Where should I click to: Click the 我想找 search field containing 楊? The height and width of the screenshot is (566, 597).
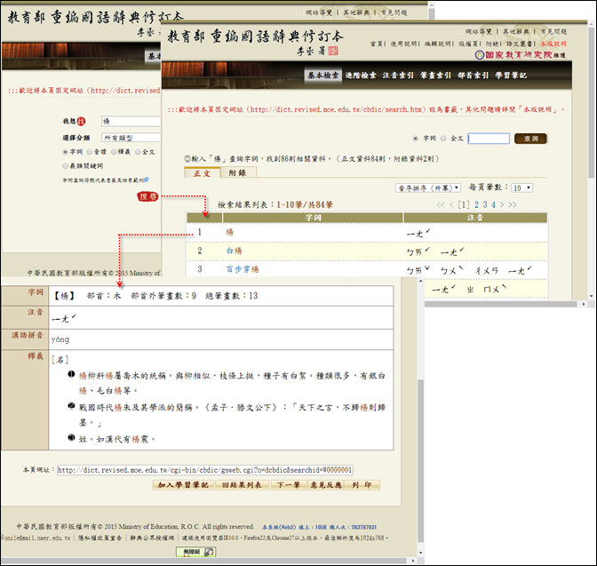[131, 121]
